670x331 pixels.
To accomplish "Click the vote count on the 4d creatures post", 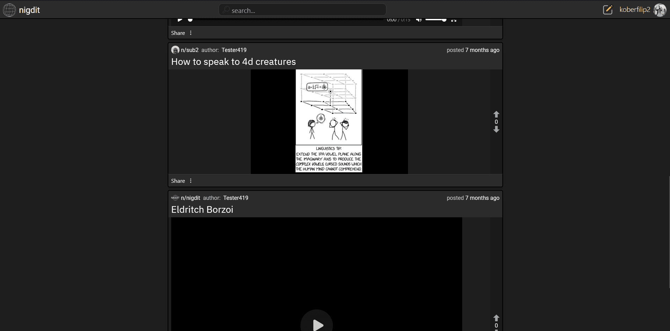I will [496, 122].
